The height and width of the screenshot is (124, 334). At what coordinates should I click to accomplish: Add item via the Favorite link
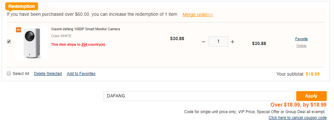tap(301, 39)
